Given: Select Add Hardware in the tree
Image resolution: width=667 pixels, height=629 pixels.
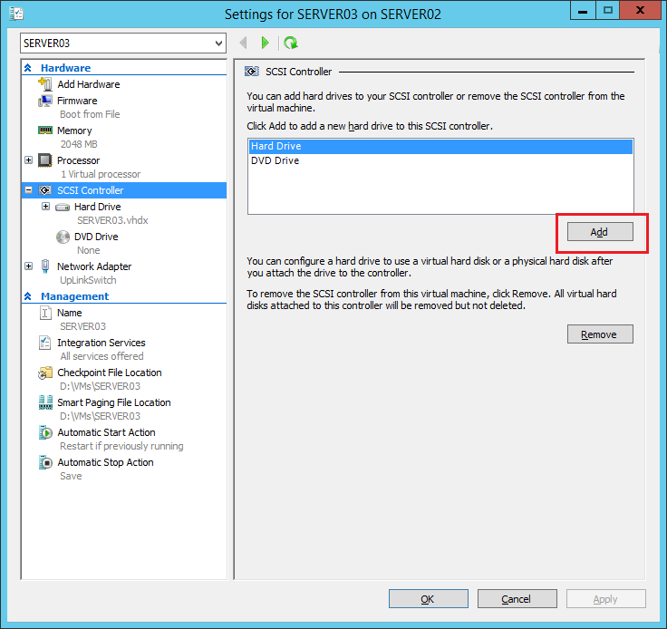Looking at the screenshot, I should coord(89,84).
